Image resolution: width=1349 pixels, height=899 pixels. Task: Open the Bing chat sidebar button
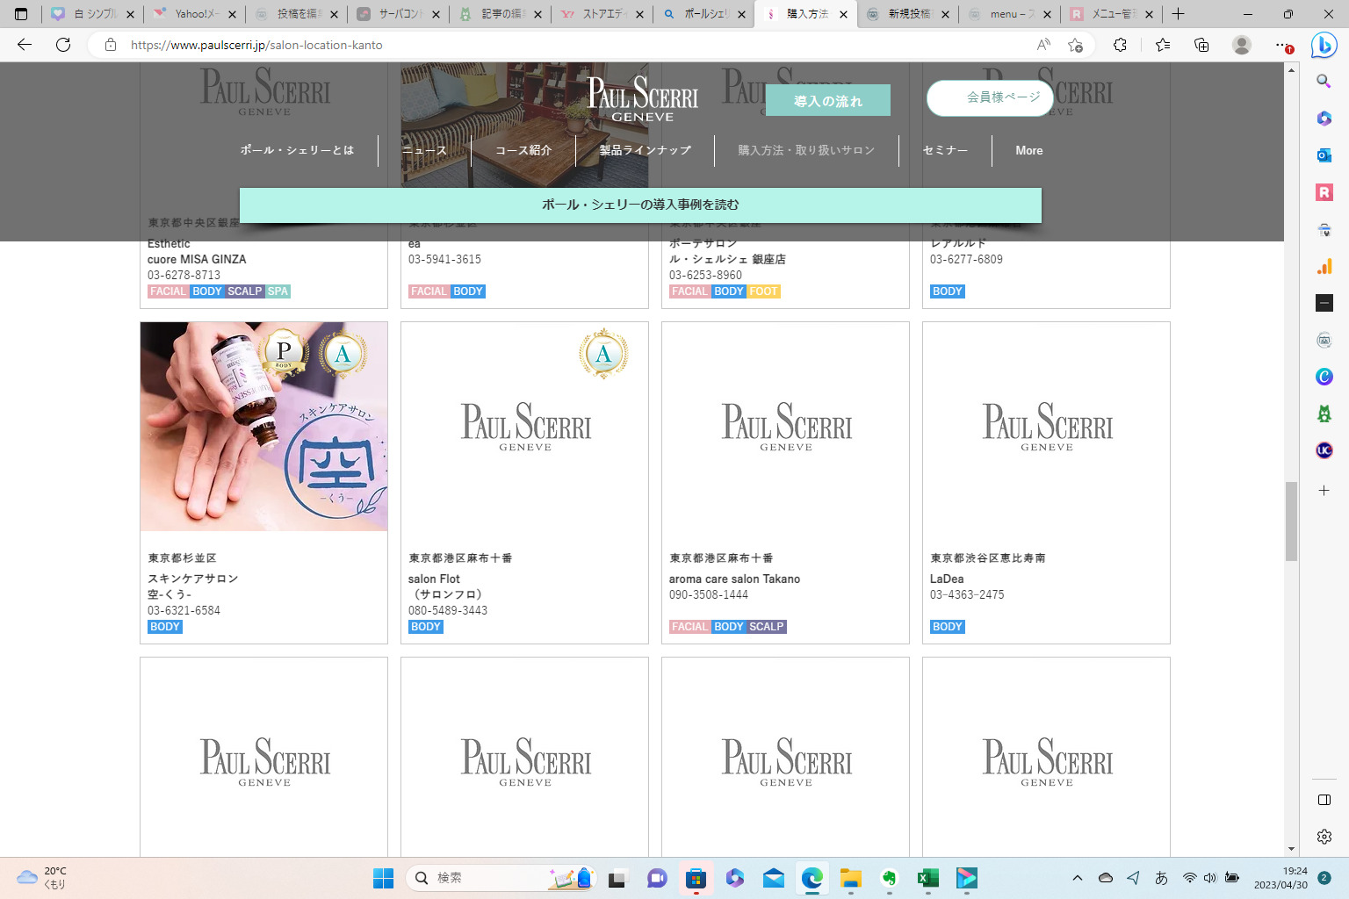click(1324, 45)
